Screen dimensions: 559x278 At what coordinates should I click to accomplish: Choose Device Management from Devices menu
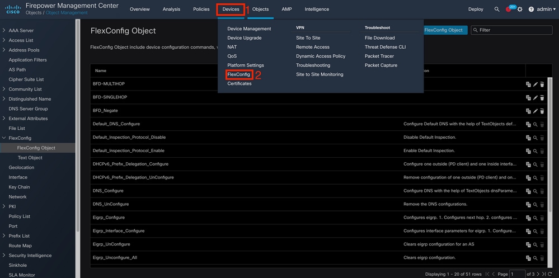click(x=249, y=29)
